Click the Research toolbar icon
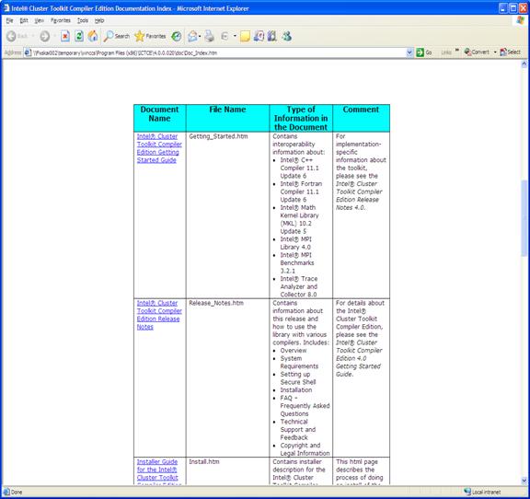Image resolution: width=530 pixels, height=499 pixels. point(259,36)
